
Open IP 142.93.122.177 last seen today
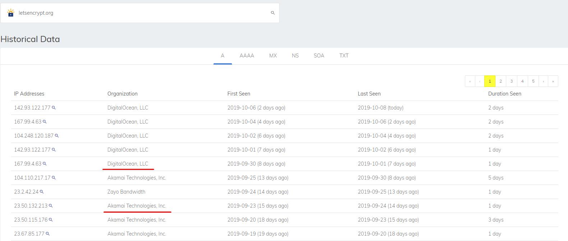(32, 108)
